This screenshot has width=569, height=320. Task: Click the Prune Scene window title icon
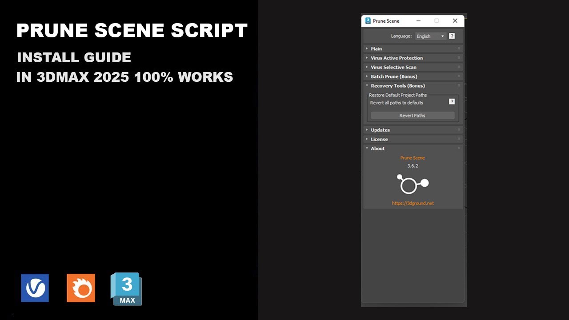click(x=368, y=21)
